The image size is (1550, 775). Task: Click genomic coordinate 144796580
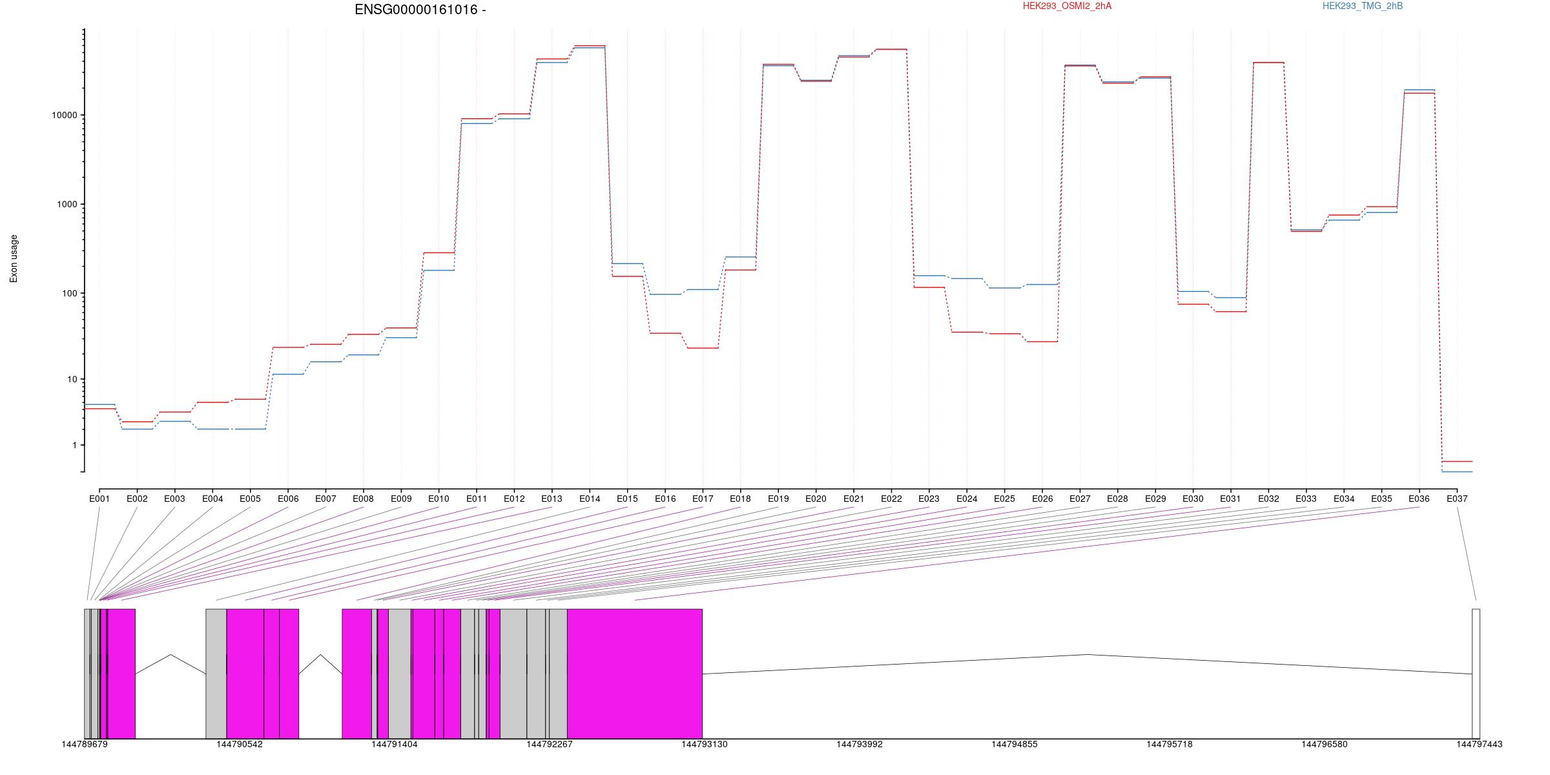coord(1325,745)
